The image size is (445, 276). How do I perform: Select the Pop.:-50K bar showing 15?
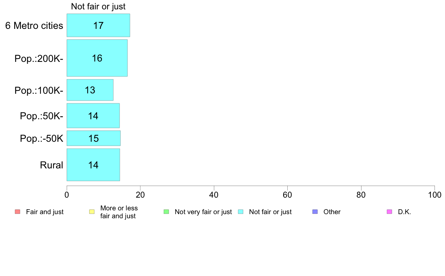(x=94, y=138)
